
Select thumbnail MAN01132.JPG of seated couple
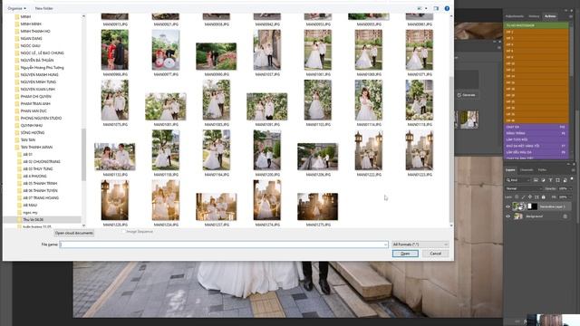point(115,157)
